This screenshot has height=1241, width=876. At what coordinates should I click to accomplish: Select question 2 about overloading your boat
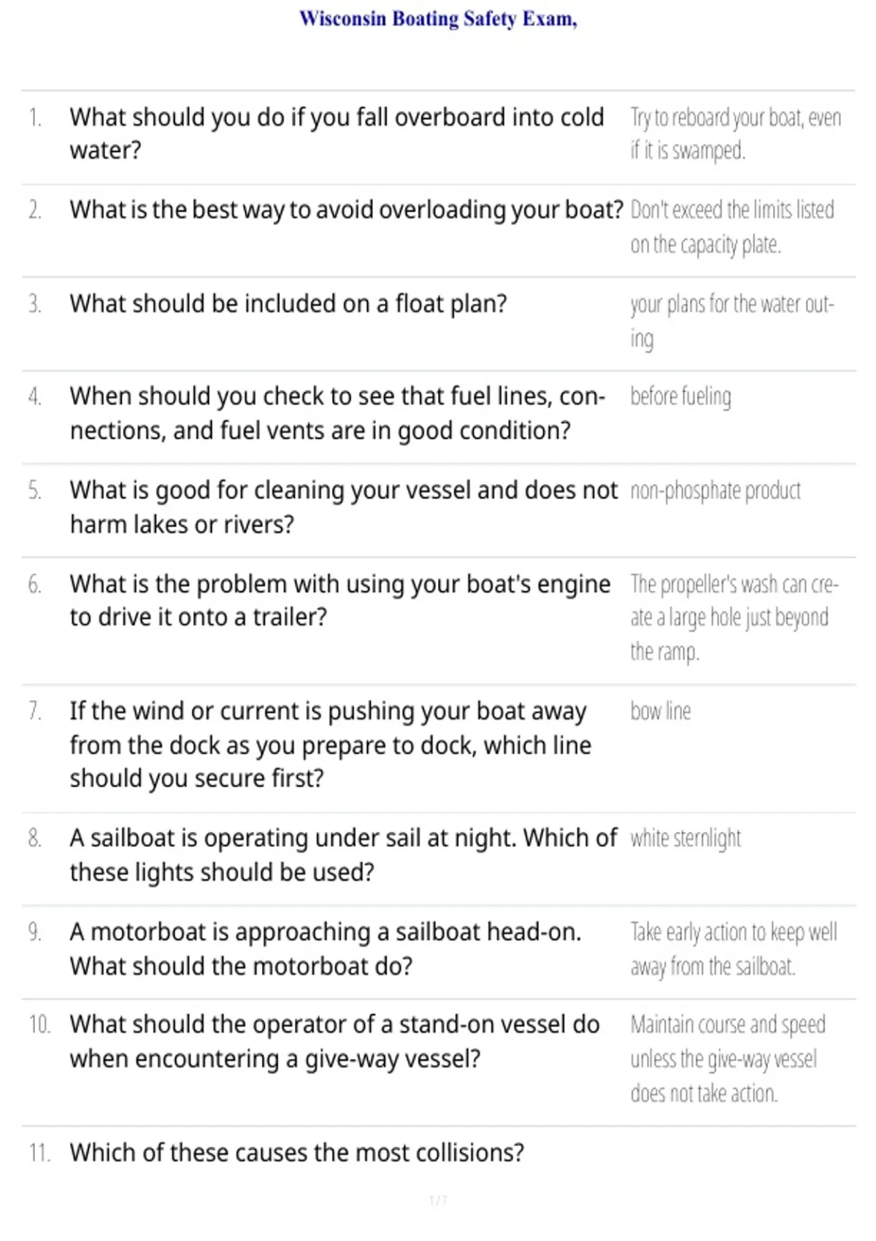click(347, 210)
